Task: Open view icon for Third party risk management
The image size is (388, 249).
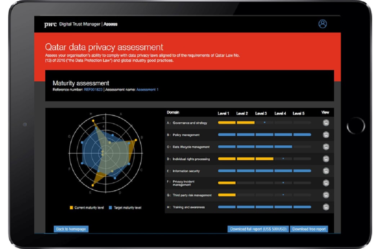Action: tap(326, 195)
